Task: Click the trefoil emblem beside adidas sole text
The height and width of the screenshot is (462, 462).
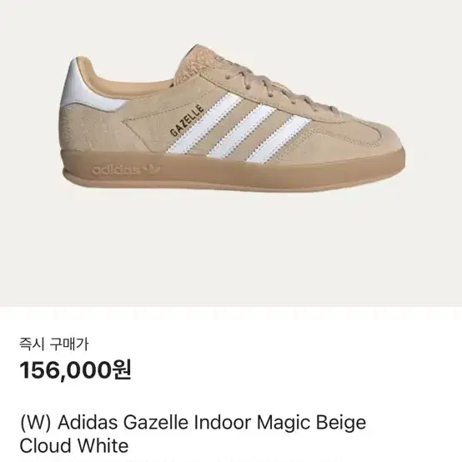Action: pos(153,169)
